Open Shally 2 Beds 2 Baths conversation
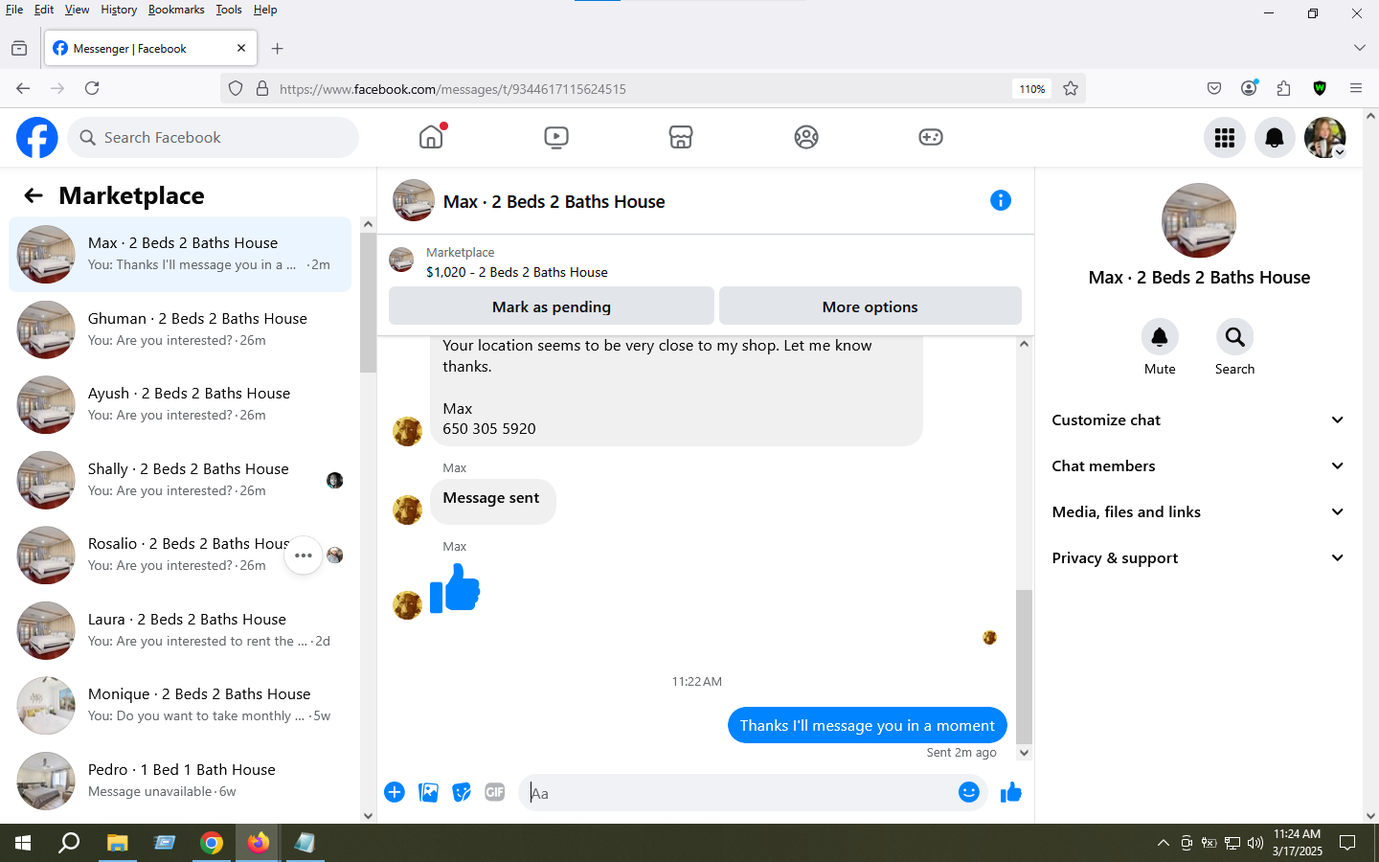This screenshot has height=862, width=1379. tap(180, 480)
